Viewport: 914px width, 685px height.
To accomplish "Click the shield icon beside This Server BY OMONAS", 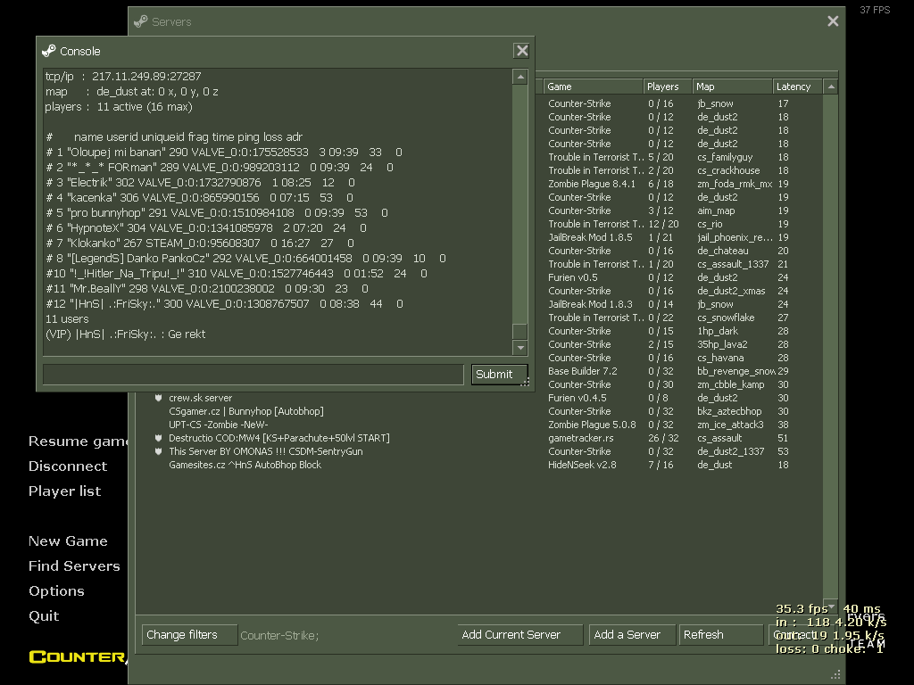I will [x=158, y=451].
